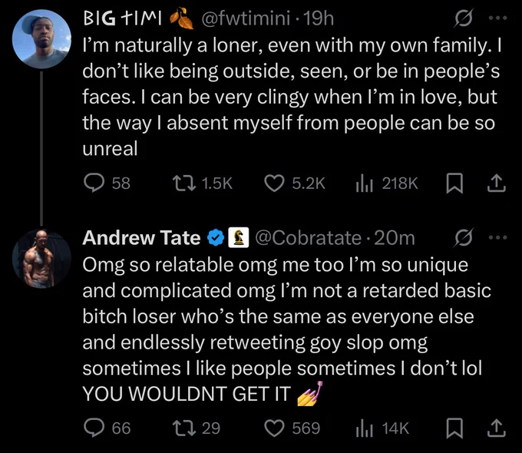The height and width of the screenshot is (453, 522).
Task: Click the chess knight affiliate badge
Action: [x=239, y=237]
